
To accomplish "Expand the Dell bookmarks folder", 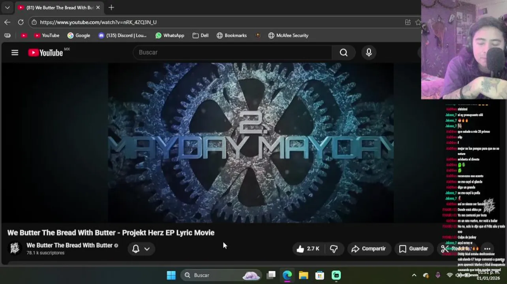I will (201, 35).
